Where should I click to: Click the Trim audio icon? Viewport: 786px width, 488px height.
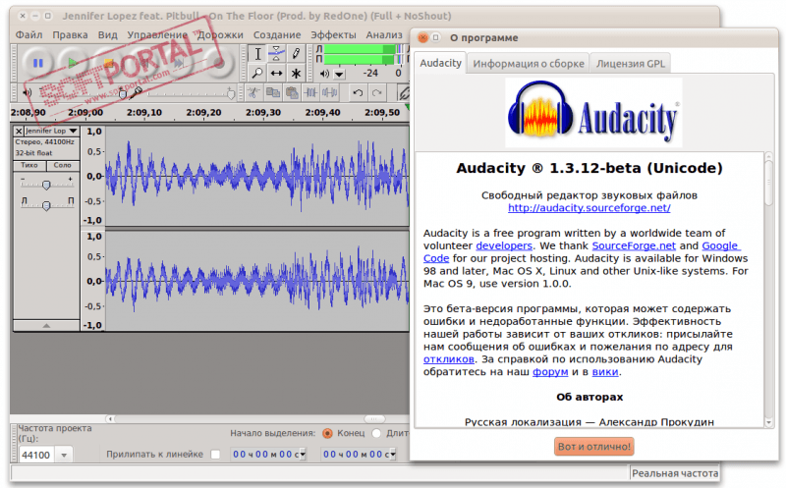[x=310, y=92]
